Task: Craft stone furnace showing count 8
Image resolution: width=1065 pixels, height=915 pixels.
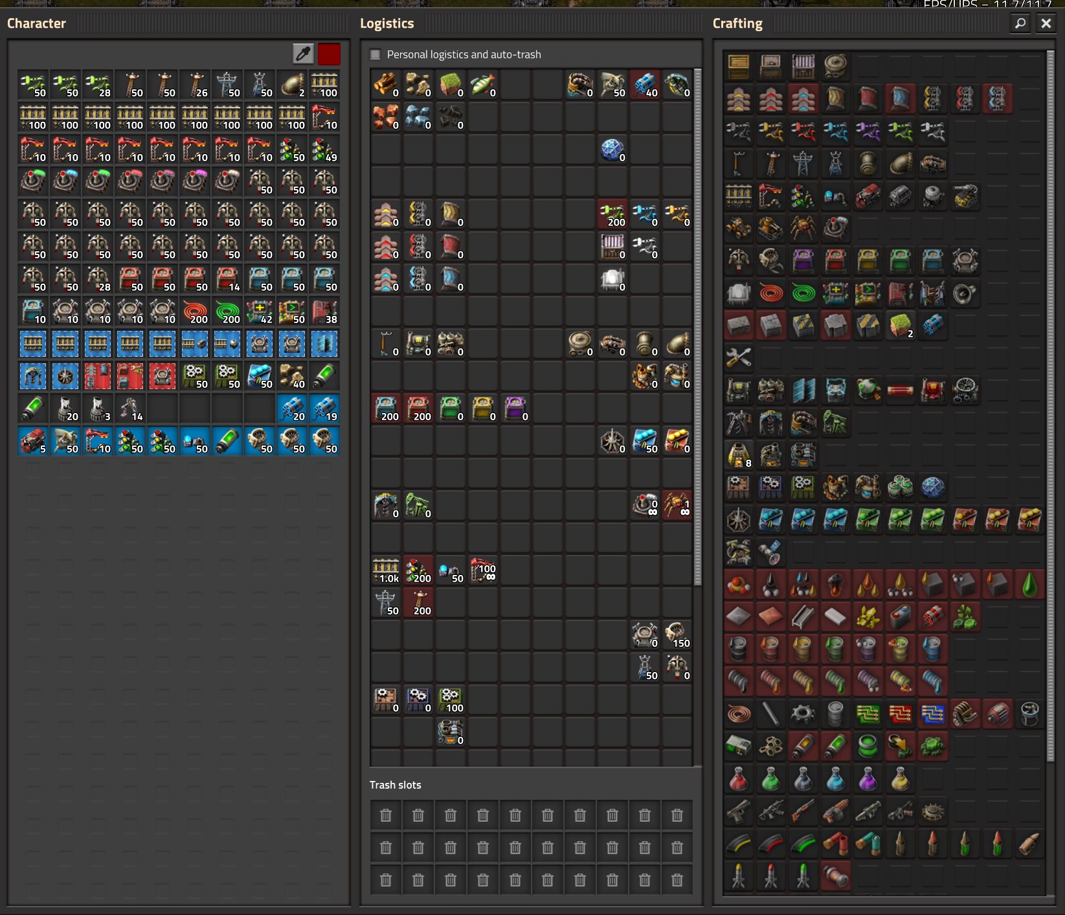Action: [x=739, y=455]
